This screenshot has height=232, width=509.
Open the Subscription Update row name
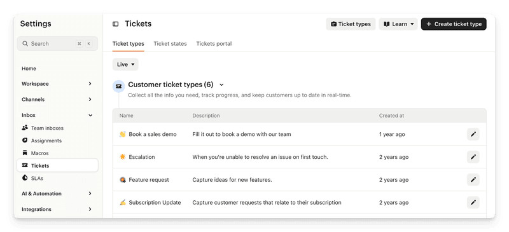pos(155,203)
